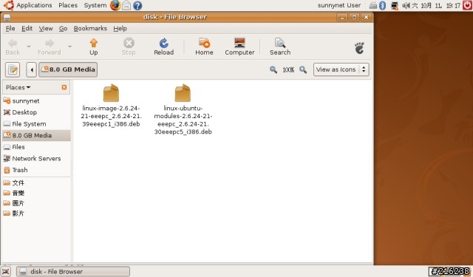The height and width of the screenshot is (277, 473).
Task: Select the linux-ubuntu-modules deb package icon
Action: 183,93
